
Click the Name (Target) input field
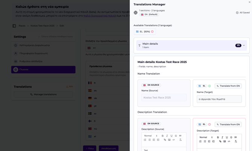point(219,99)
